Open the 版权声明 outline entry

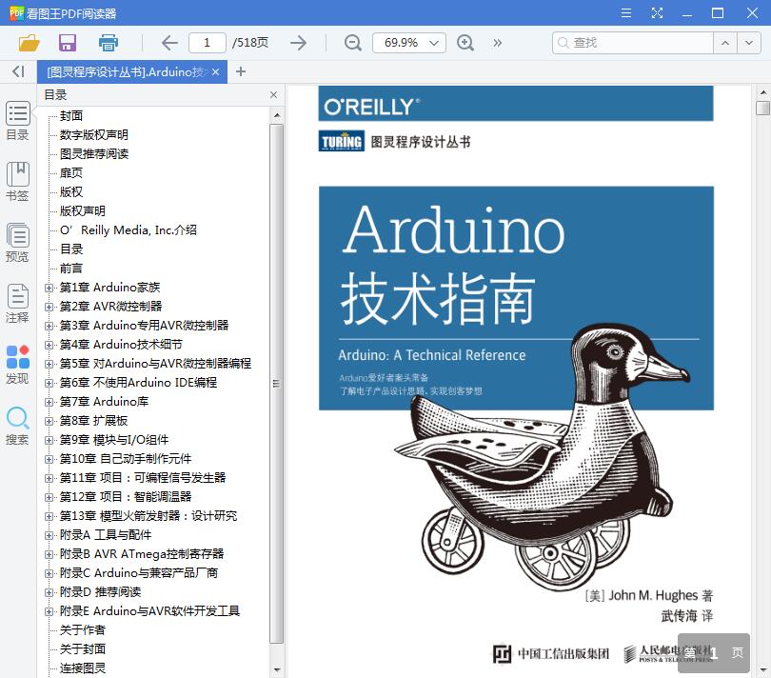pyautogui.click(x=83, y=211)
